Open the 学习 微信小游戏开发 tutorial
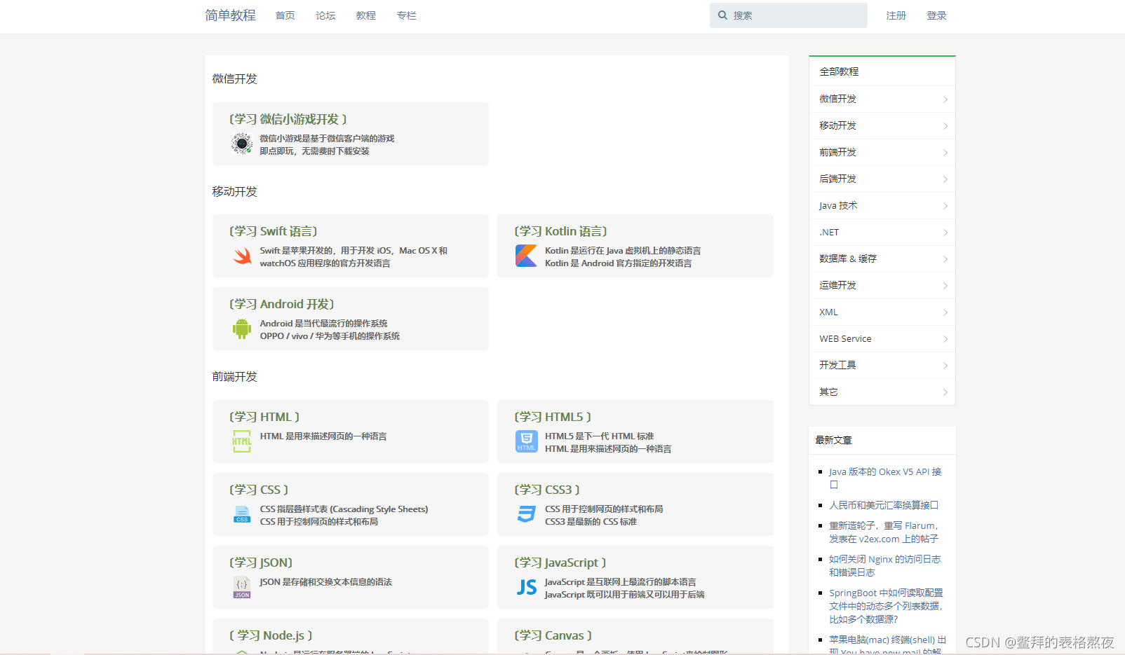The height and width of the screenshot is (655, 1125). click(288, 119)
